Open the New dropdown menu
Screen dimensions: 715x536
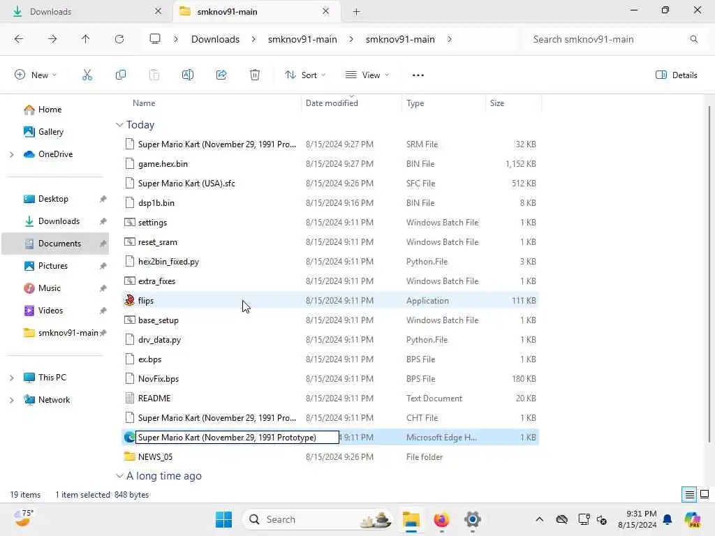coord(36,75)
